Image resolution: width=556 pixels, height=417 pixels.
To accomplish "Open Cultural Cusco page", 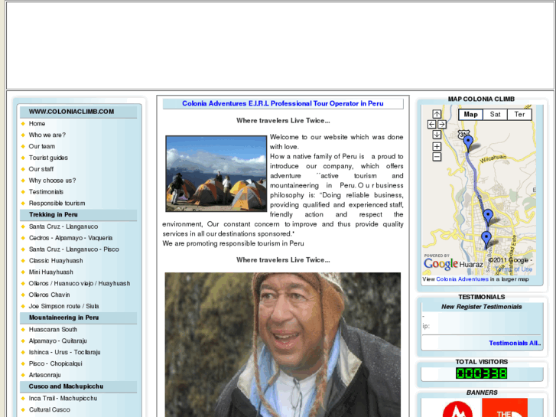I will coord(49,409).
